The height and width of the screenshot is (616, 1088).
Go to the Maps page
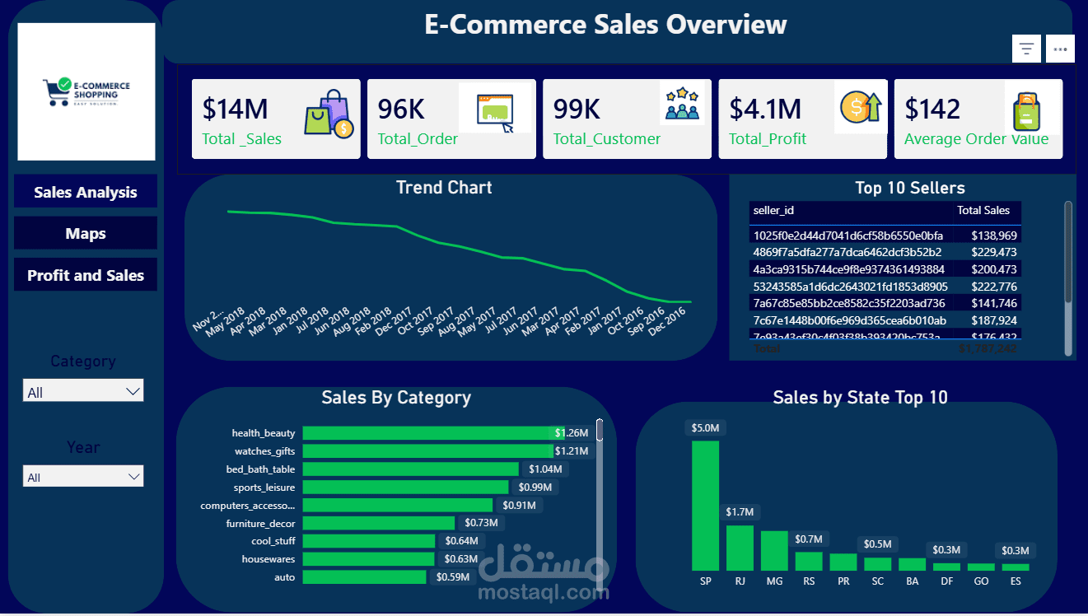[x=86, y=233]
